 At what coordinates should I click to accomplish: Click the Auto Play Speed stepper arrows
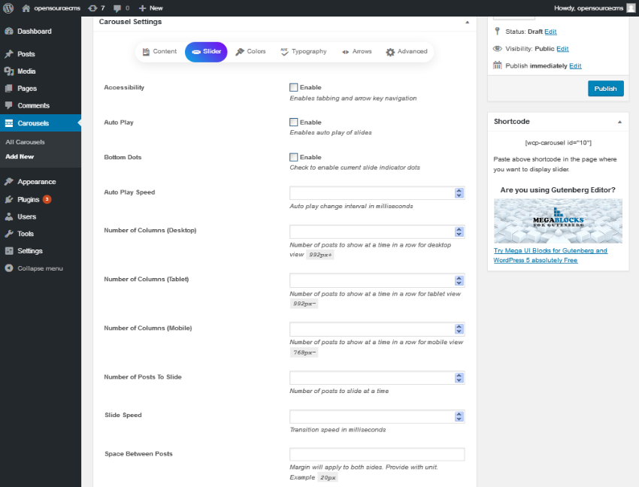(x=459, y=193)
